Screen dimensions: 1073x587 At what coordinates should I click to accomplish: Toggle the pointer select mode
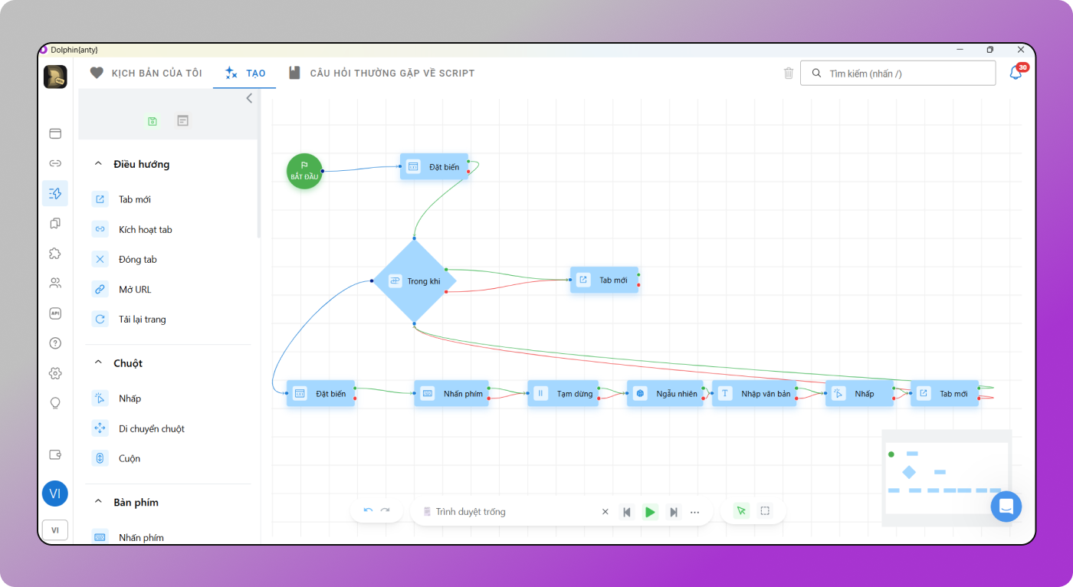coord(740,511)
